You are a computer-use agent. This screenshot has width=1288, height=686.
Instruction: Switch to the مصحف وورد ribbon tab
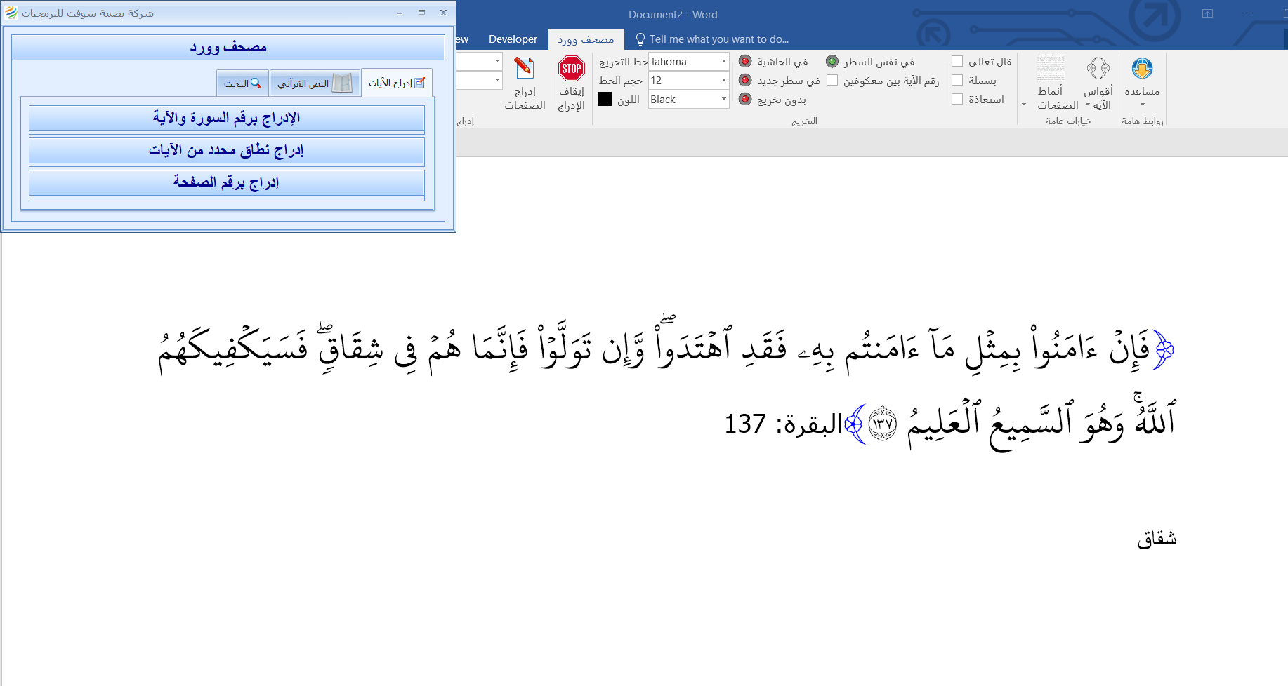[x=586, y=39]
